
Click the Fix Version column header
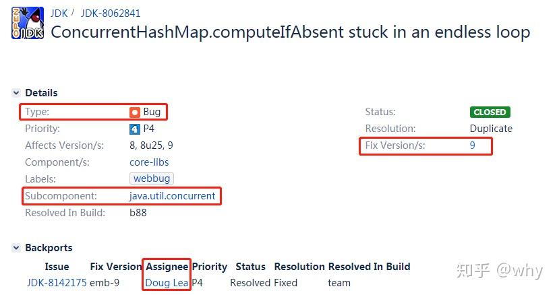click(x=116, y=267)
